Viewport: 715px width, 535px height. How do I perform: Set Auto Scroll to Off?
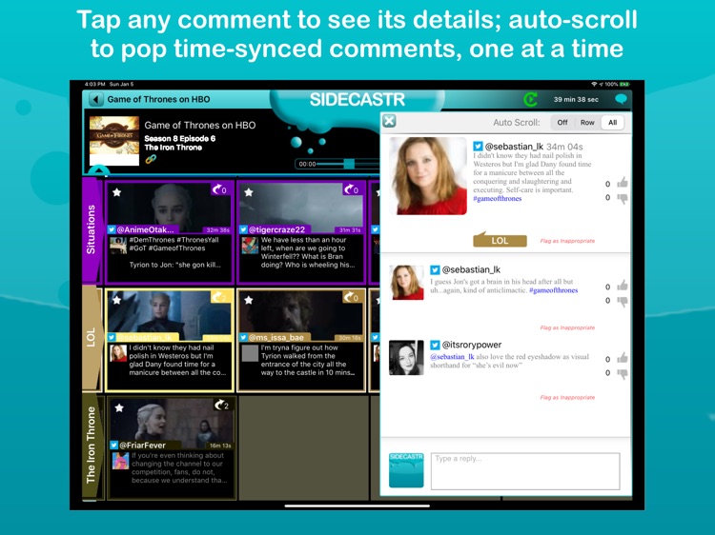click(562, 123)
